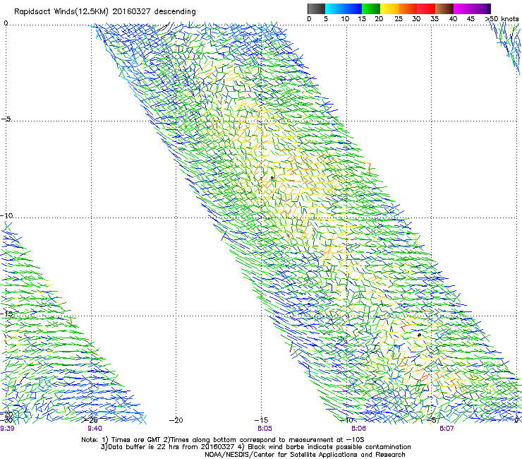522x459 pixels.
Task: Click the brown 35-40 knots legend swatch
Action: (x=444, y=8)
